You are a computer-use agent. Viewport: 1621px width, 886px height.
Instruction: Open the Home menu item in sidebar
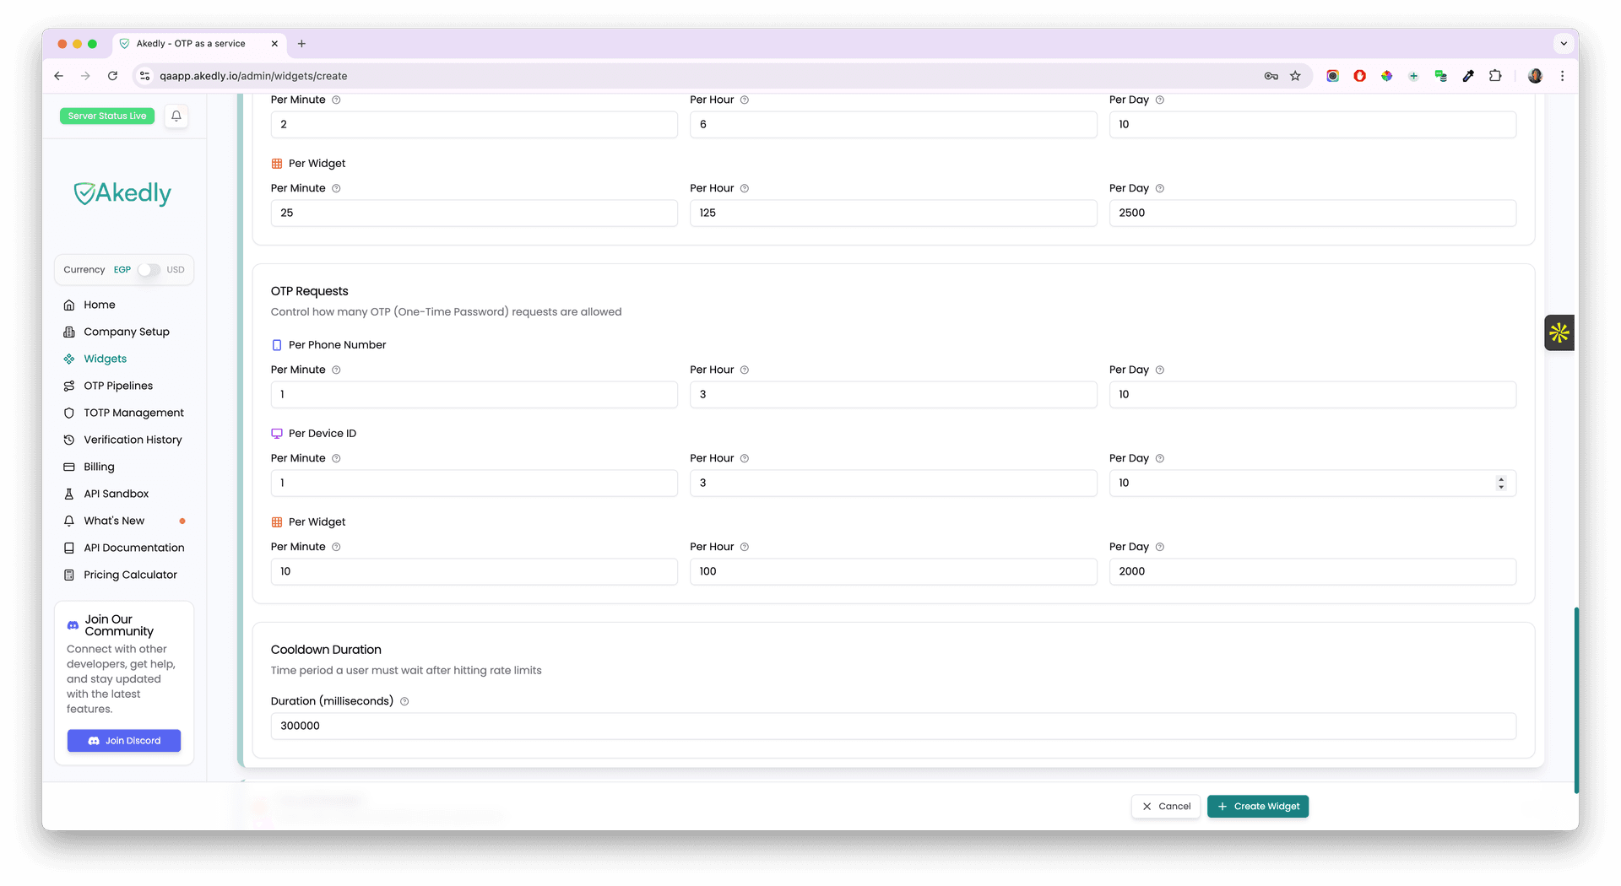click(x=69, y=305)
